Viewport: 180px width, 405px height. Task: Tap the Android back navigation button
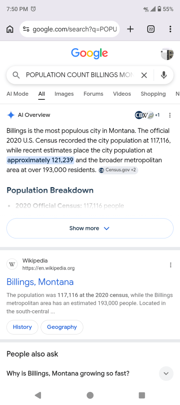tap(38, 395)
